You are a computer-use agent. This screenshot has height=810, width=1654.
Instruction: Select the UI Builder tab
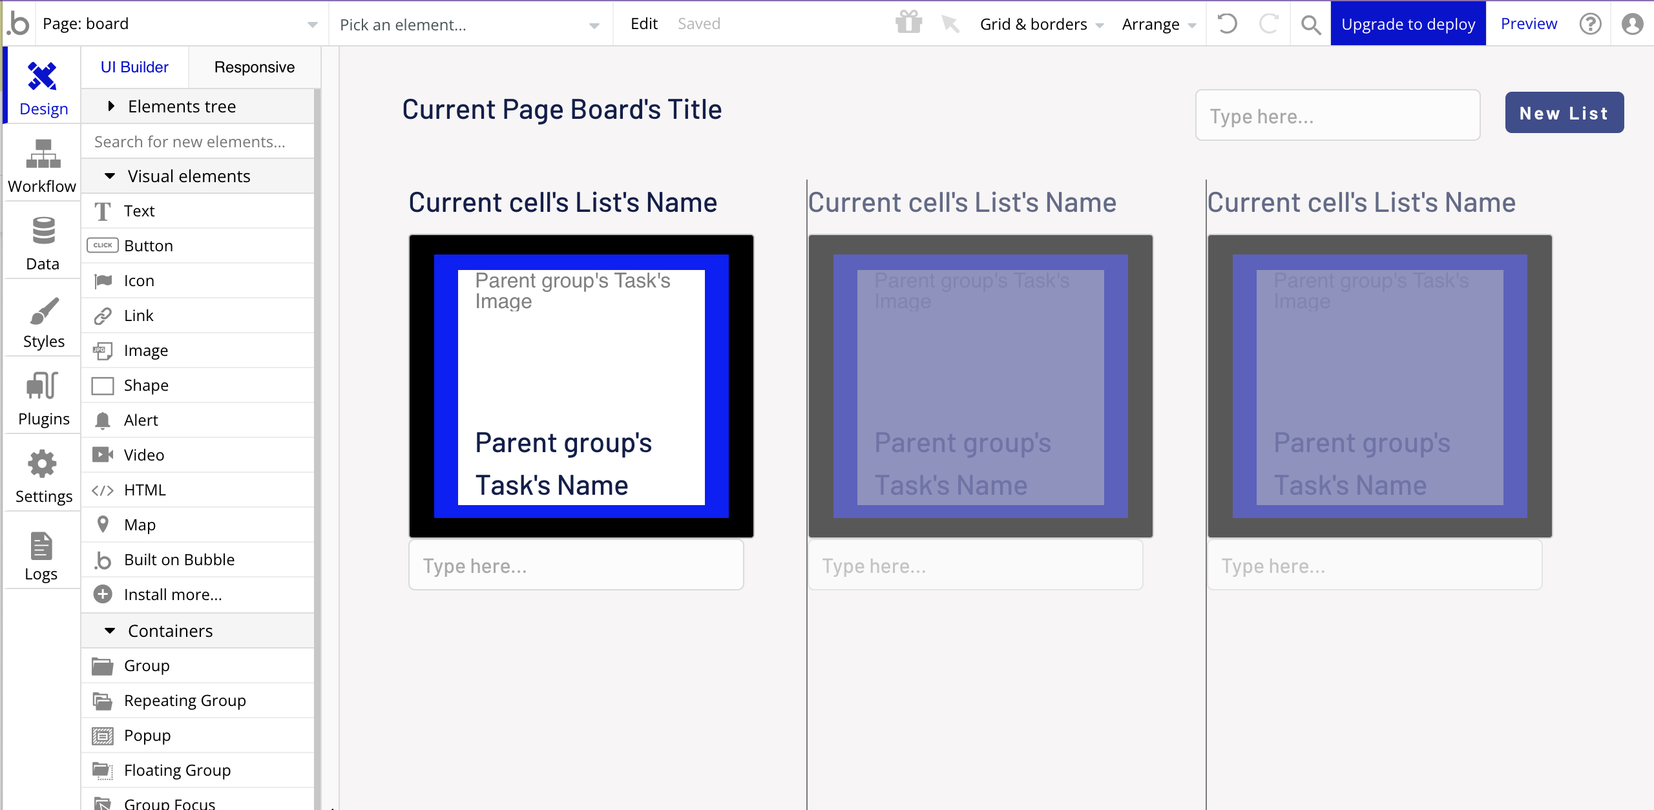[134, 67]
